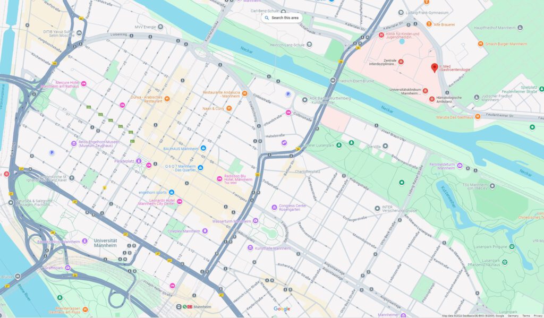Open the DITIB Yavuz Sultan Selim Moschee marker

pos(79,33)
